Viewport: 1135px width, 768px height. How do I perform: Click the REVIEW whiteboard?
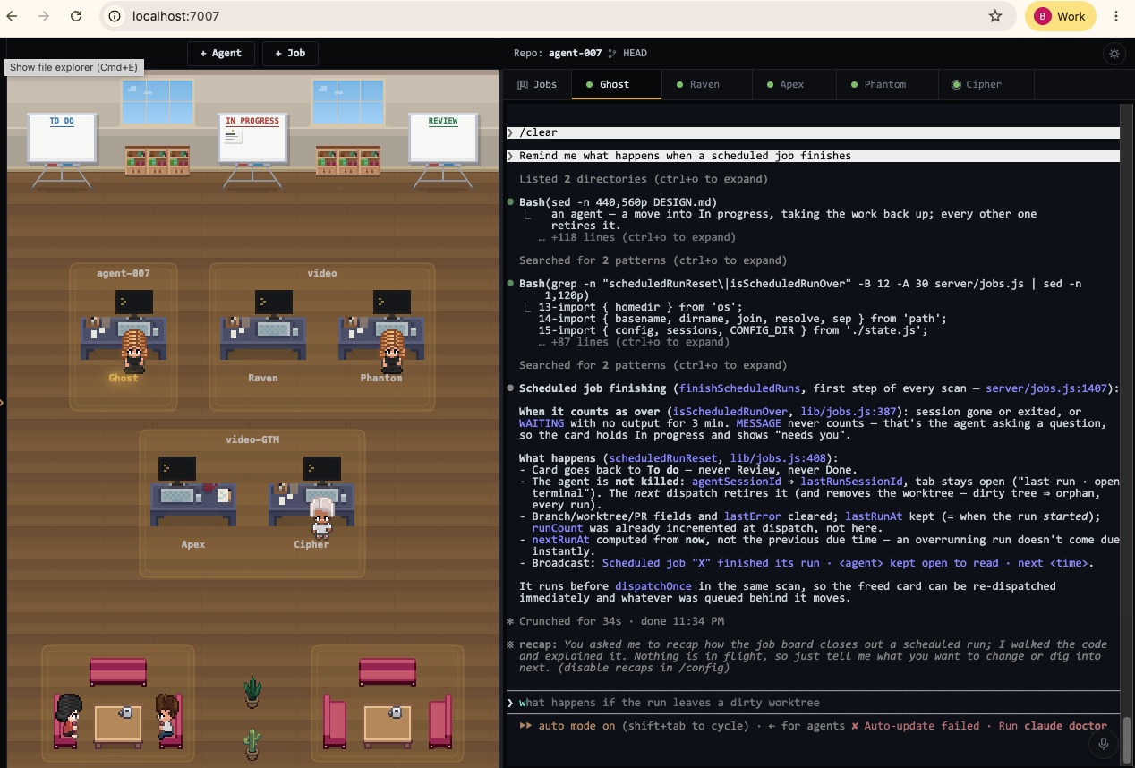[x=443, y=139]
